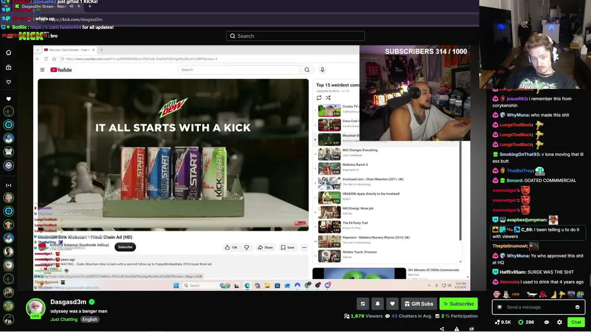Click the YouTube search magnifier button
591x332 pixels.
click(x=307, y=70)
